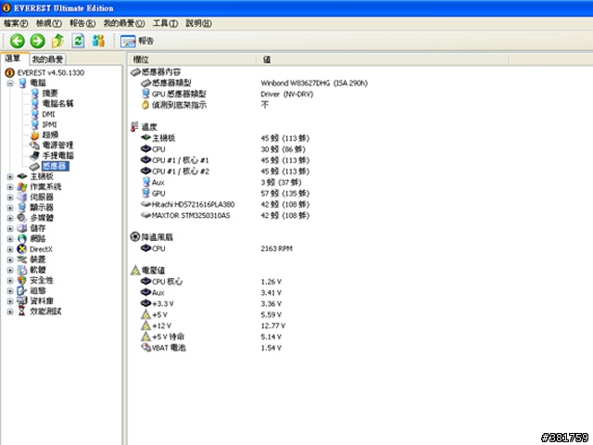Click the 資料庫 database icon
This screenshot has height=445, width=593.
click(x=22, y=300)
